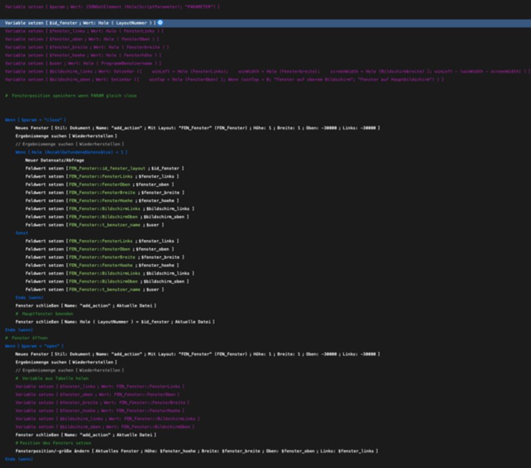The height and width of the screenshot is (468, 531).
Task: Select the Sonst step
Action: [x=22, y=233]
